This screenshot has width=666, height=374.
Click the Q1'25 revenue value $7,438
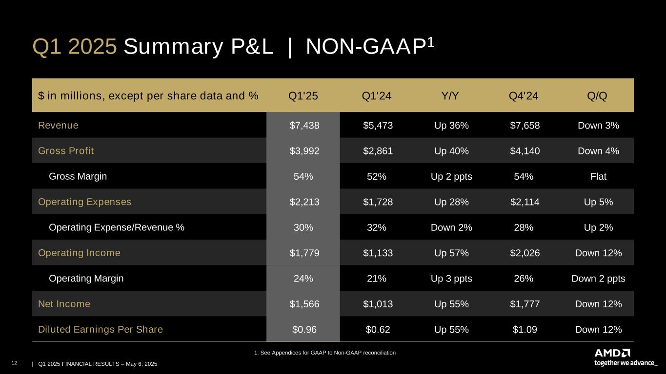click(304, 126)
